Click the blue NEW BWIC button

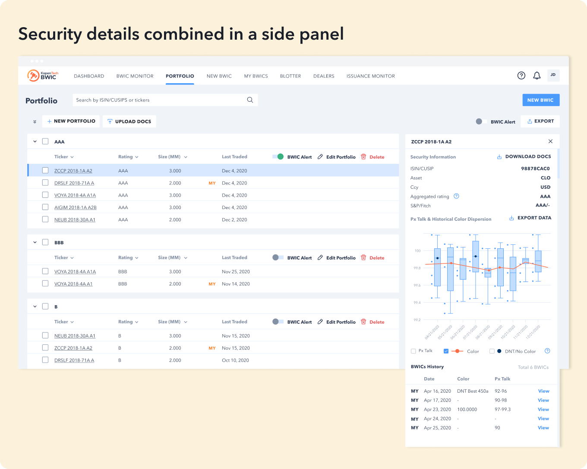coord(540,100)
